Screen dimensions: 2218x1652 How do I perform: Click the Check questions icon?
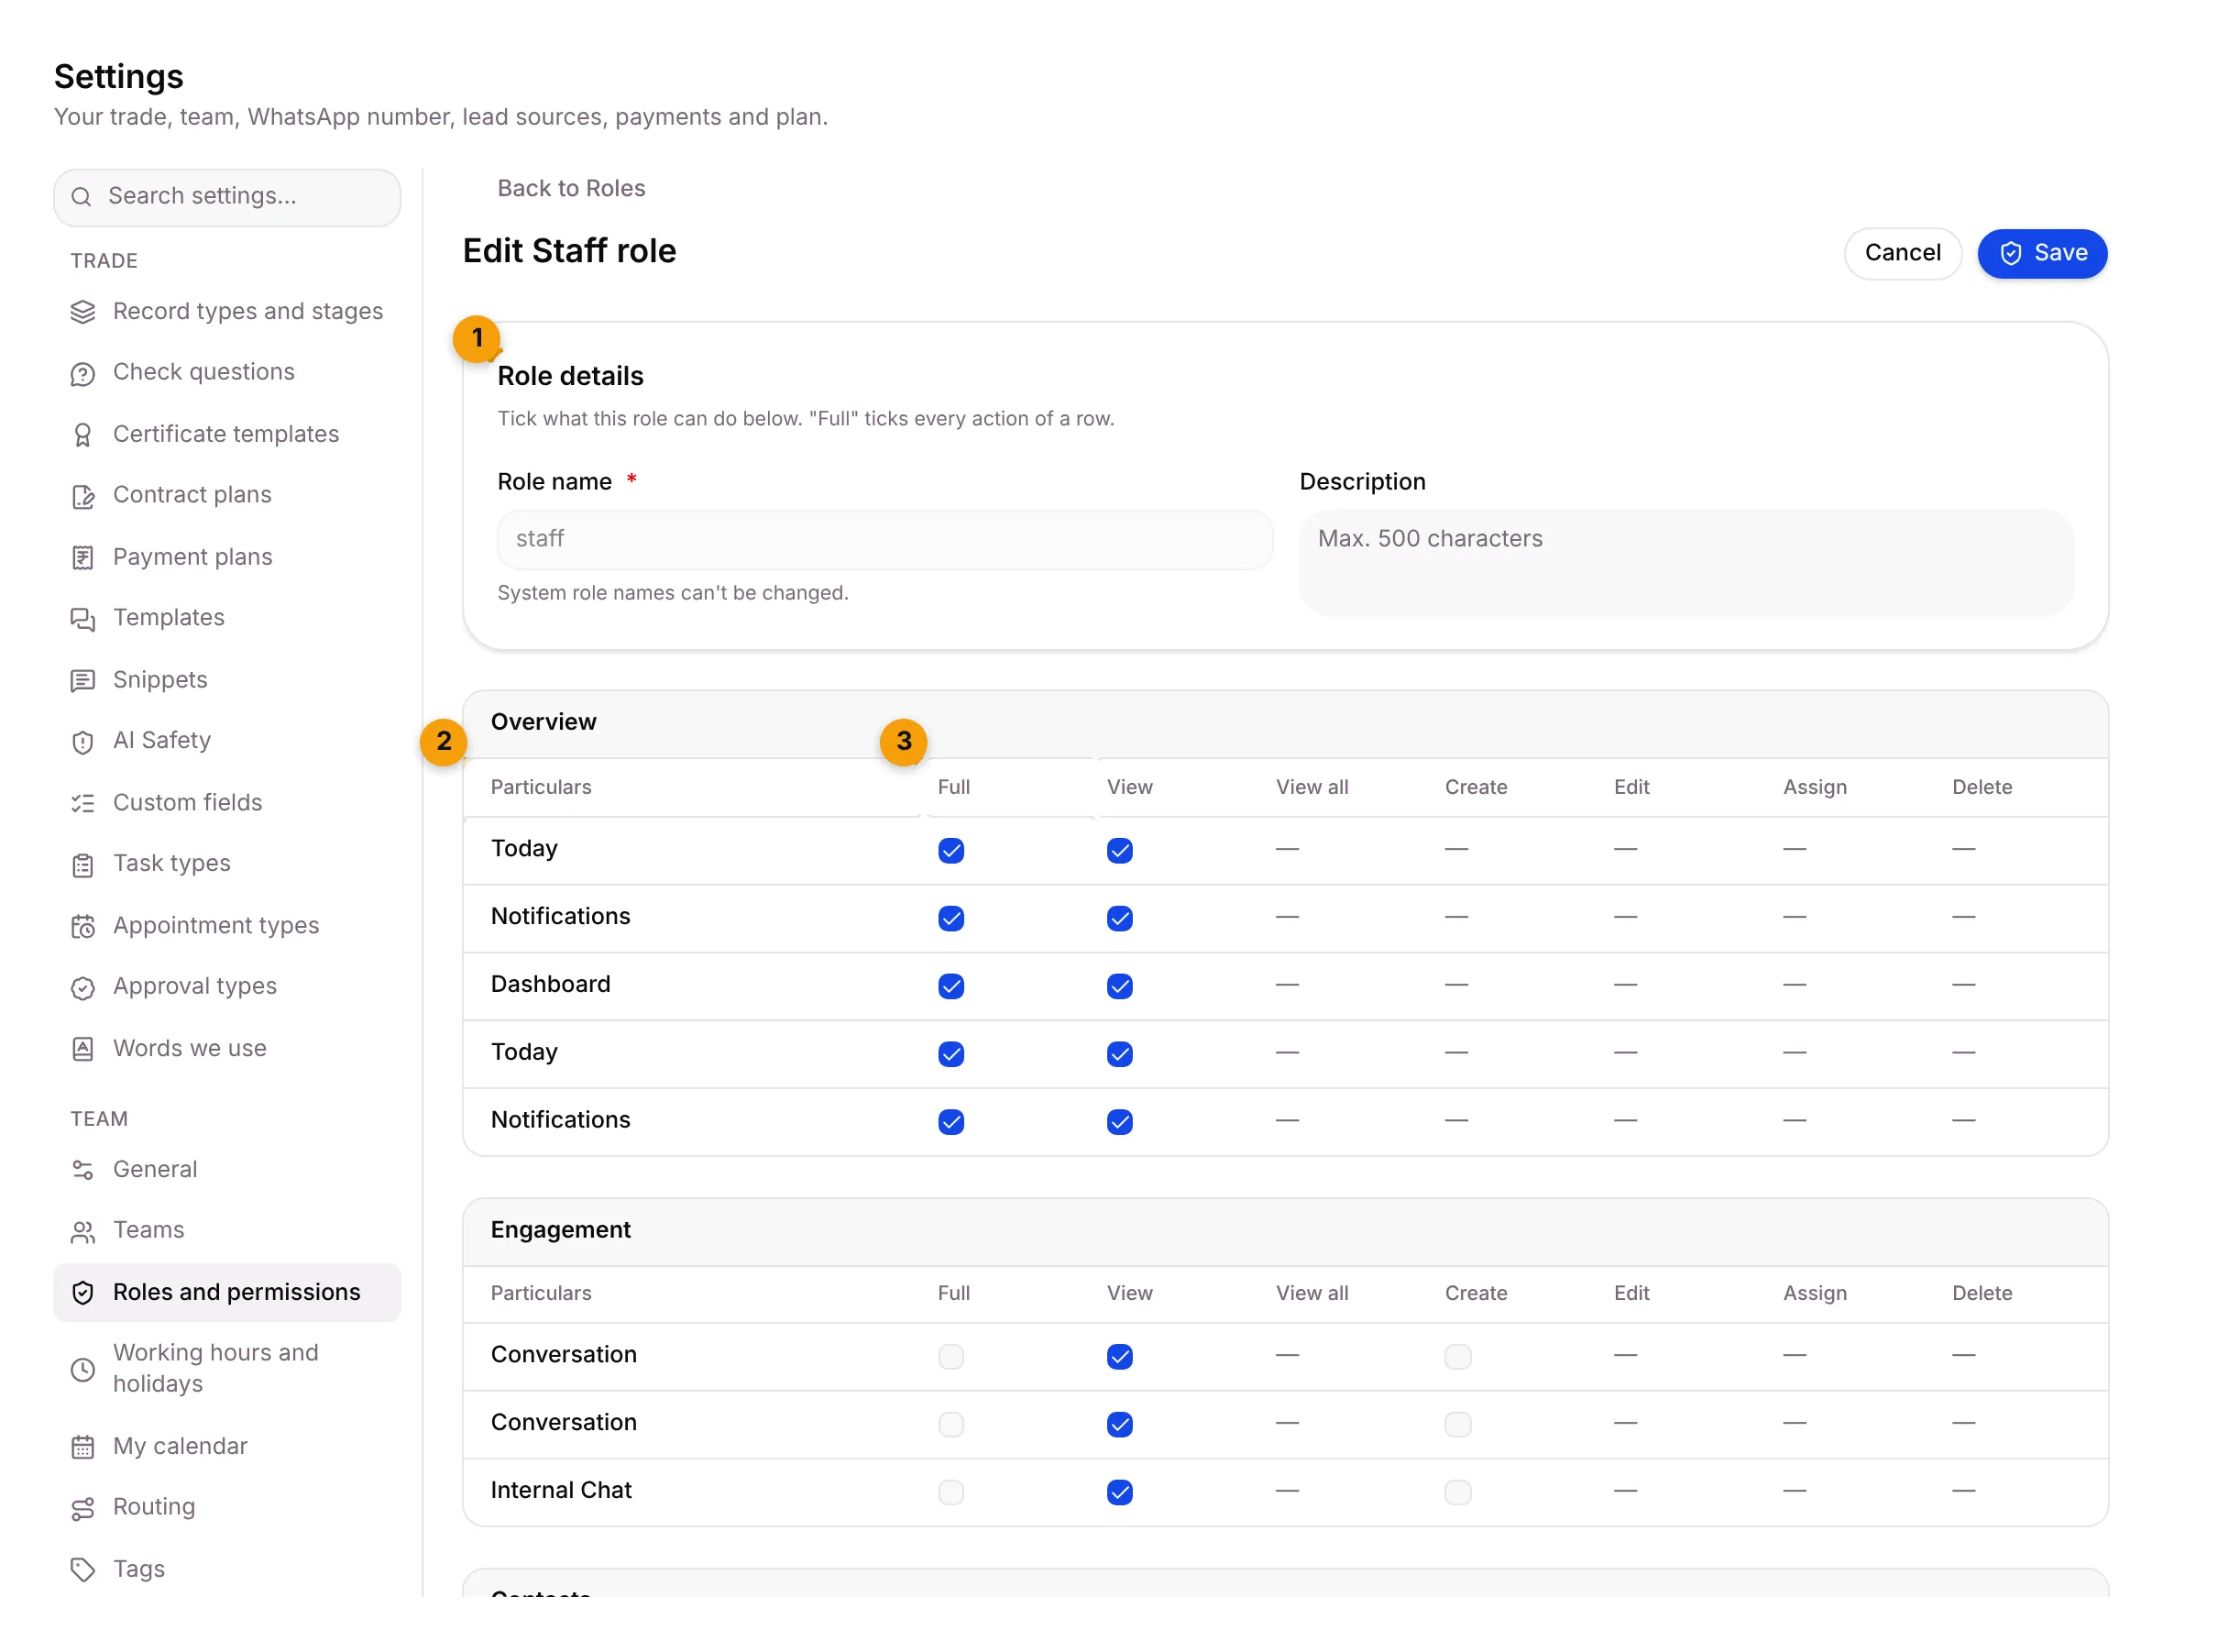tap(83, 373)
